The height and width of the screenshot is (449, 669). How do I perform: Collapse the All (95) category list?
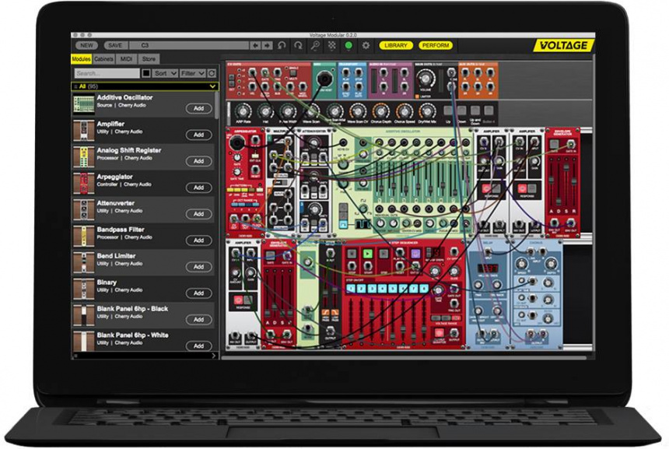click(212, 85)
